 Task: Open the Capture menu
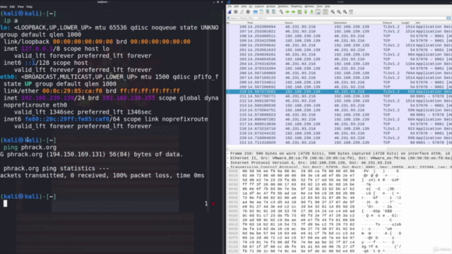tap(259, 6)
